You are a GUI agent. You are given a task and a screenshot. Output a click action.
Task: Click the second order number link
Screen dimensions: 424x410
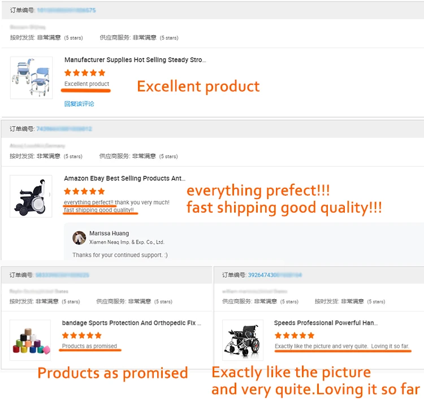(63, 129)
